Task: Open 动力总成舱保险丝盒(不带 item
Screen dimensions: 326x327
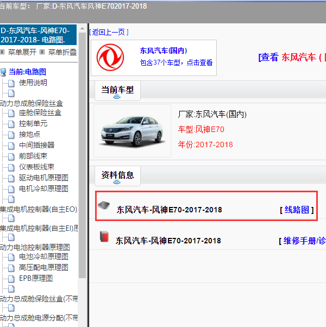Action: click(x=39, y=299)
